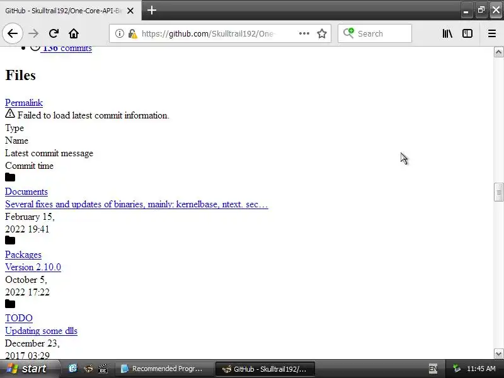Click the search engine magnifier icon
The height and width of the screenshot is (378, 504).
coord(348,33)
